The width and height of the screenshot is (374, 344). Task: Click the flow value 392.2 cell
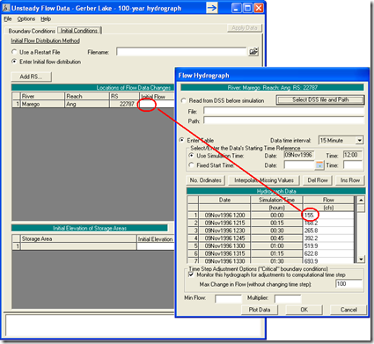click(x=328, y=238)
